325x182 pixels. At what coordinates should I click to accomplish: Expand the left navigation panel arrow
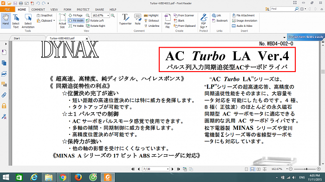point(6,44)
